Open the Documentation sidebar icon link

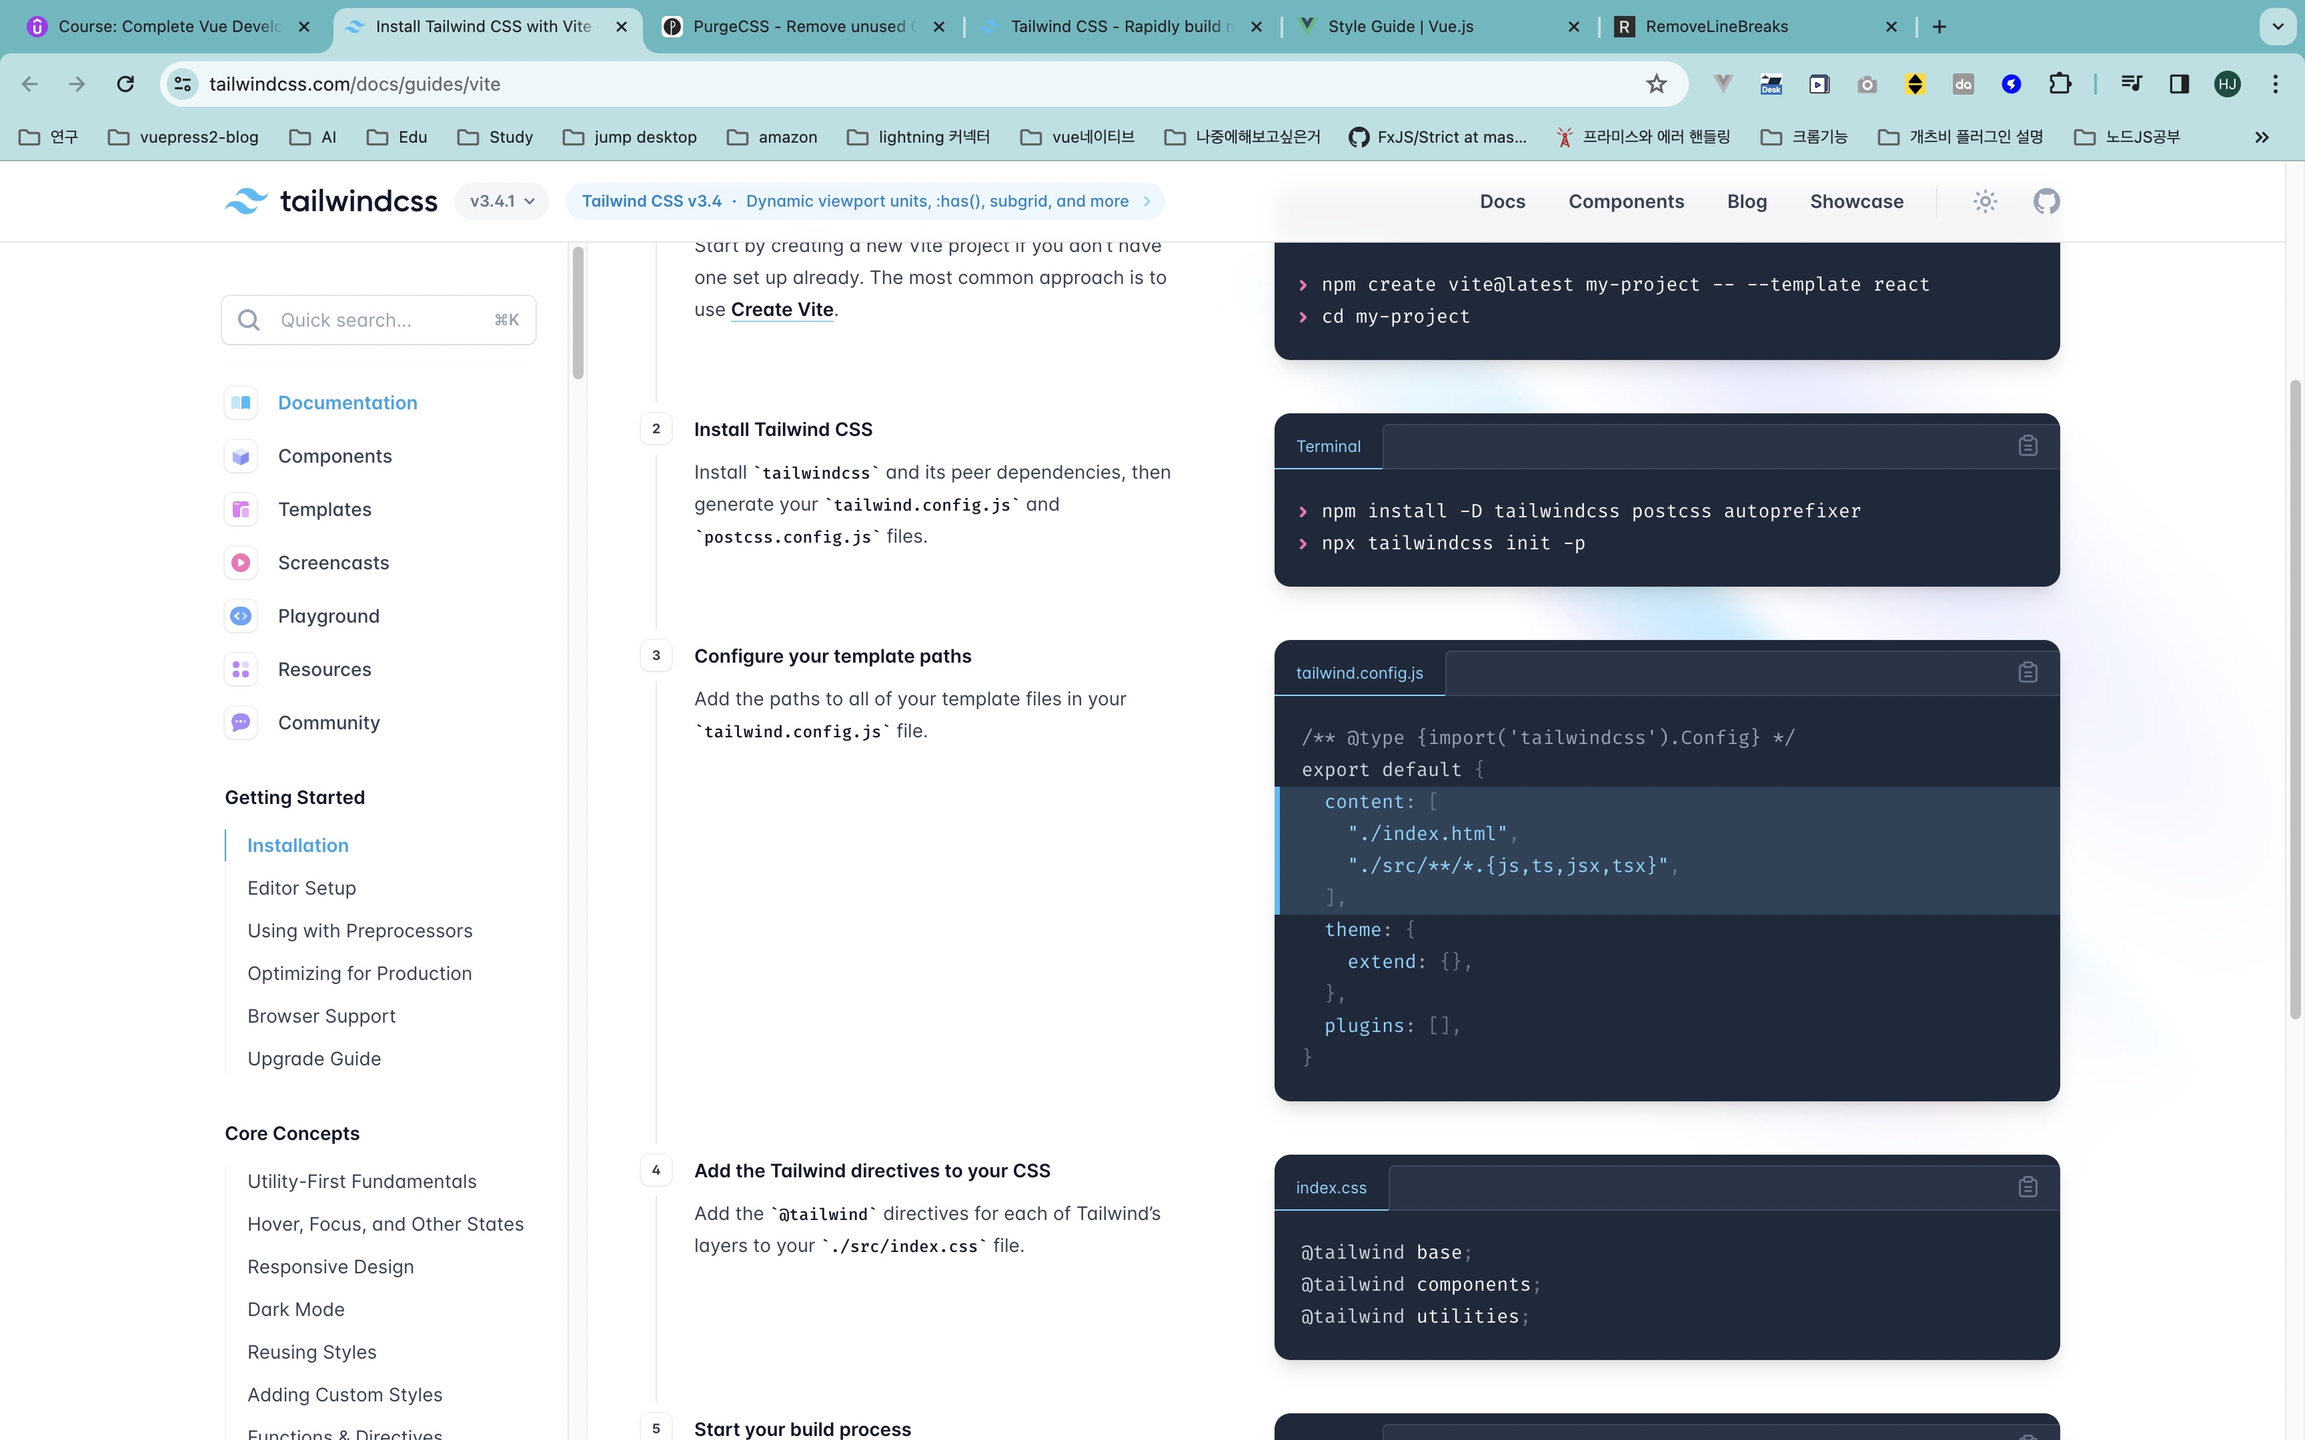click(x=241, y=403)
